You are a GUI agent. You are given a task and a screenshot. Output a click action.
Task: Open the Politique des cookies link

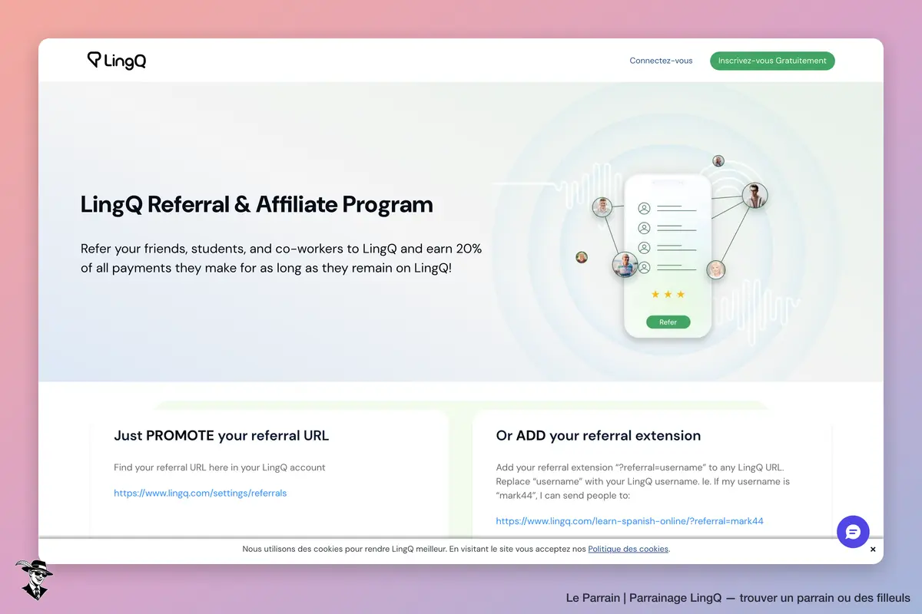click(x=628, y=550)
